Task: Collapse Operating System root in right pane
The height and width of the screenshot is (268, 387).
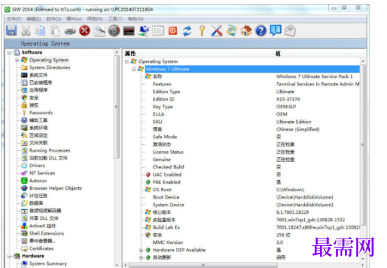Action: (x=126, y=61)
